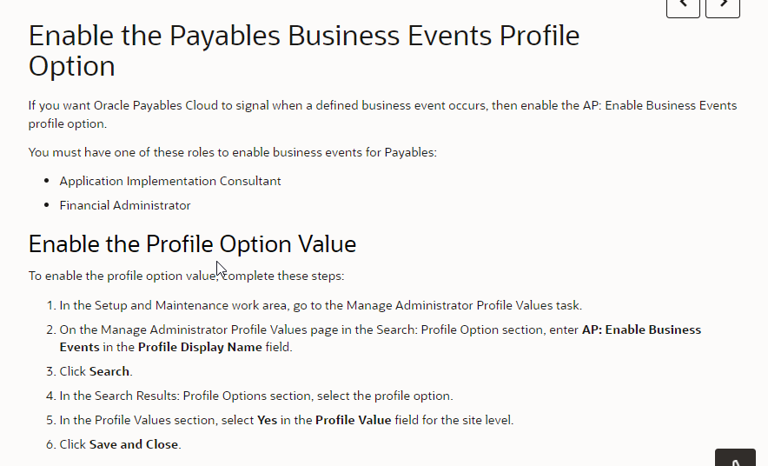Click the bold "Search" word in step 3
The height and width of the screenshot is (466, 768).
(x=109, y=371)
